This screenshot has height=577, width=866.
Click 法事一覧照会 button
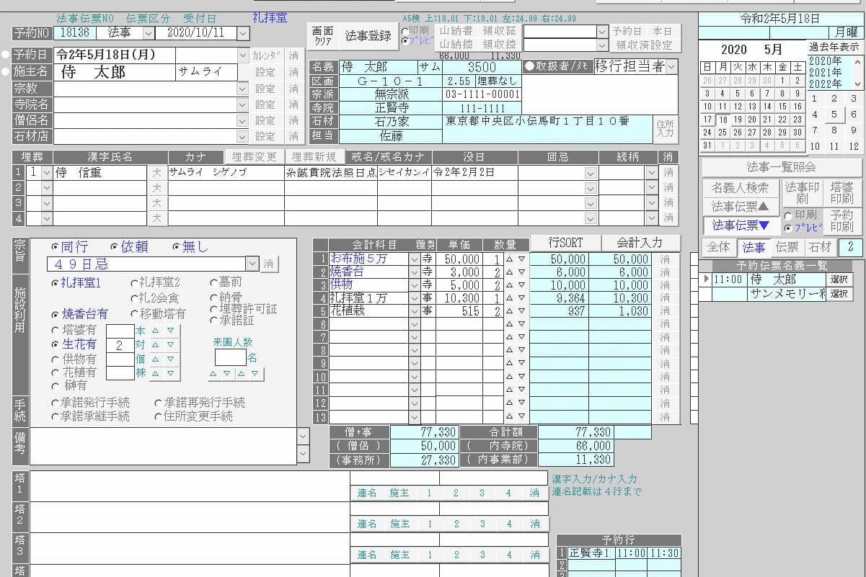781,167
